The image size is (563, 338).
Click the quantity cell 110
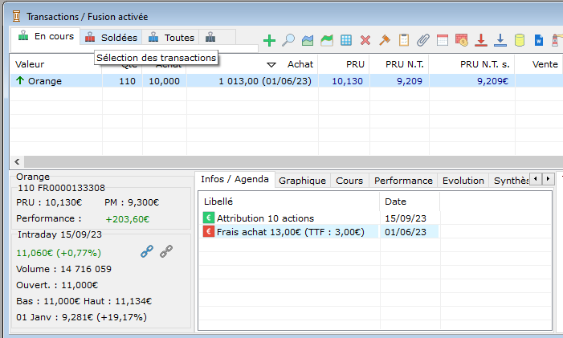point(122,81)
